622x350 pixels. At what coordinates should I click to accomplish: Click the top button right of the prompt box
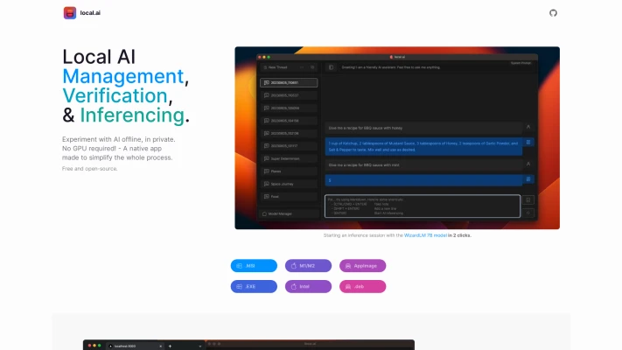[x=528, y=200]
